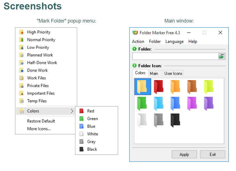This screenshot has width=236, height=171.
Task: Click the Gray folder icon in submenu
Action: [81, 142]
